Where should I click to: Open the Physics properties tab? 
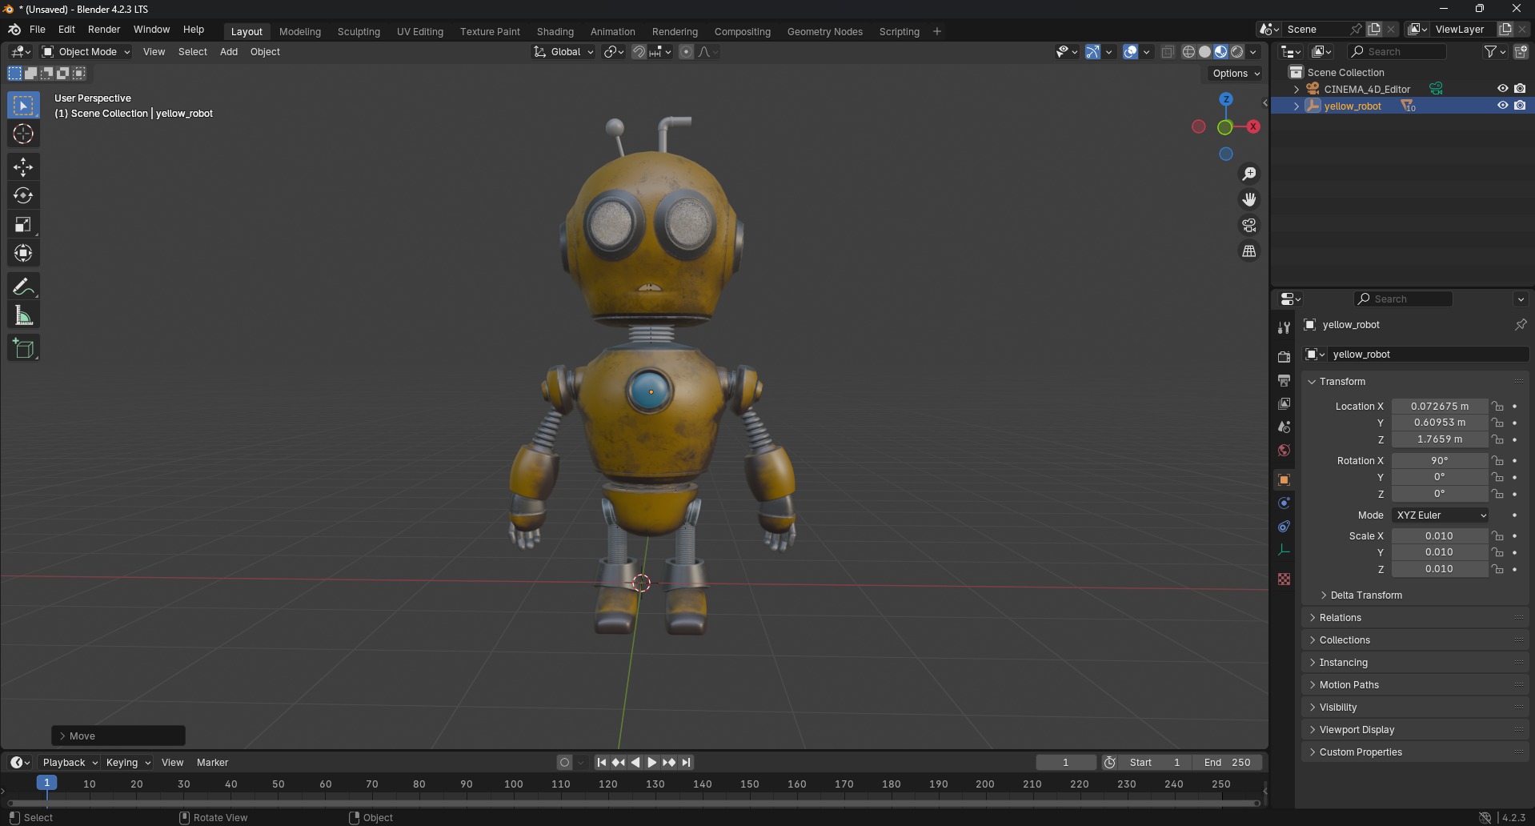click(x=1284, y=503)
